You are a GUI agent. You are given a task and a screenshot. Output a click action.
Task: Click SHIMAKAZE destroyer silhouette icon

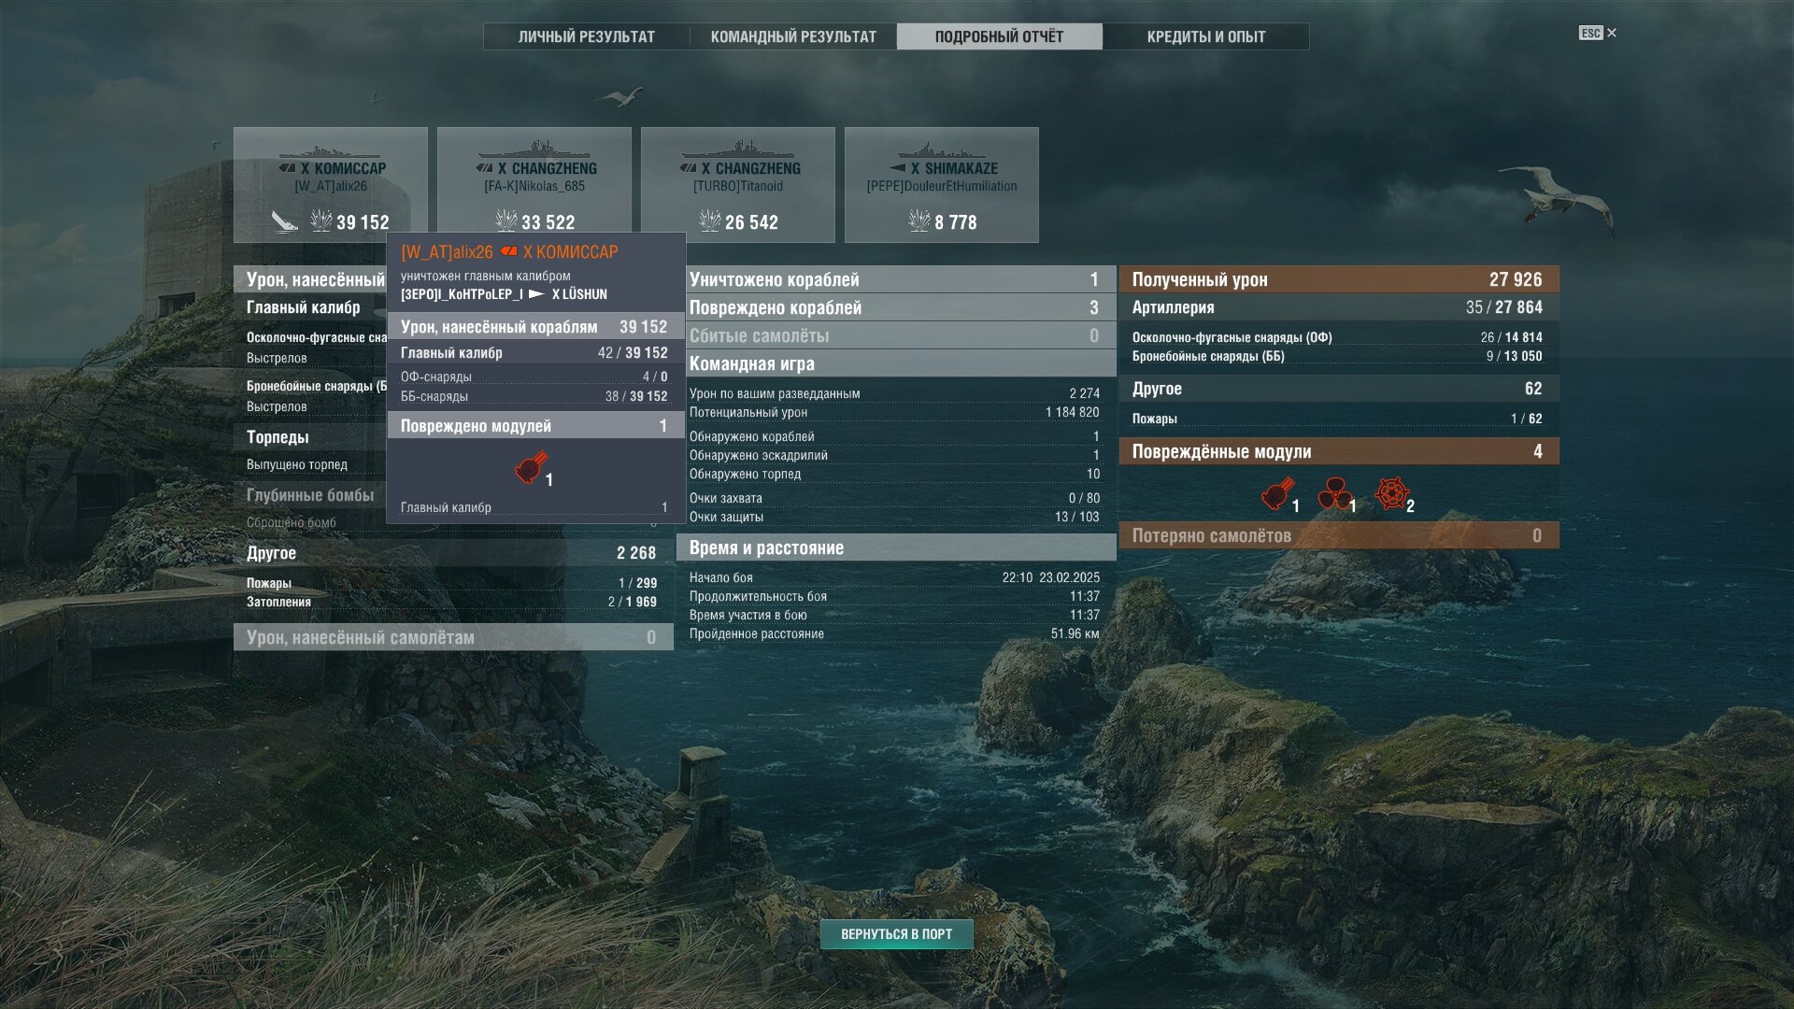coord(942,151)
